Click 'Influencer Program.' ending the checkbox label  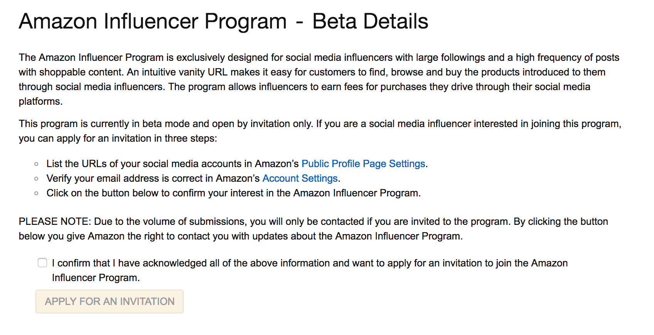[96, 278]
